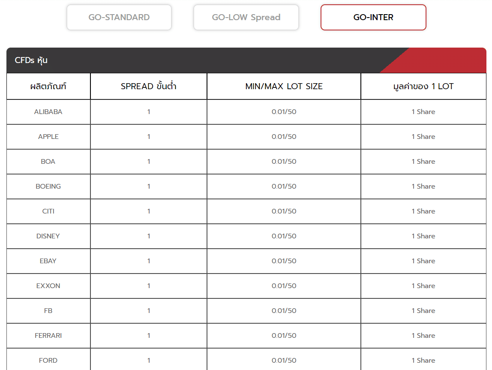Select the BOEING product cell

coord(48,186)
